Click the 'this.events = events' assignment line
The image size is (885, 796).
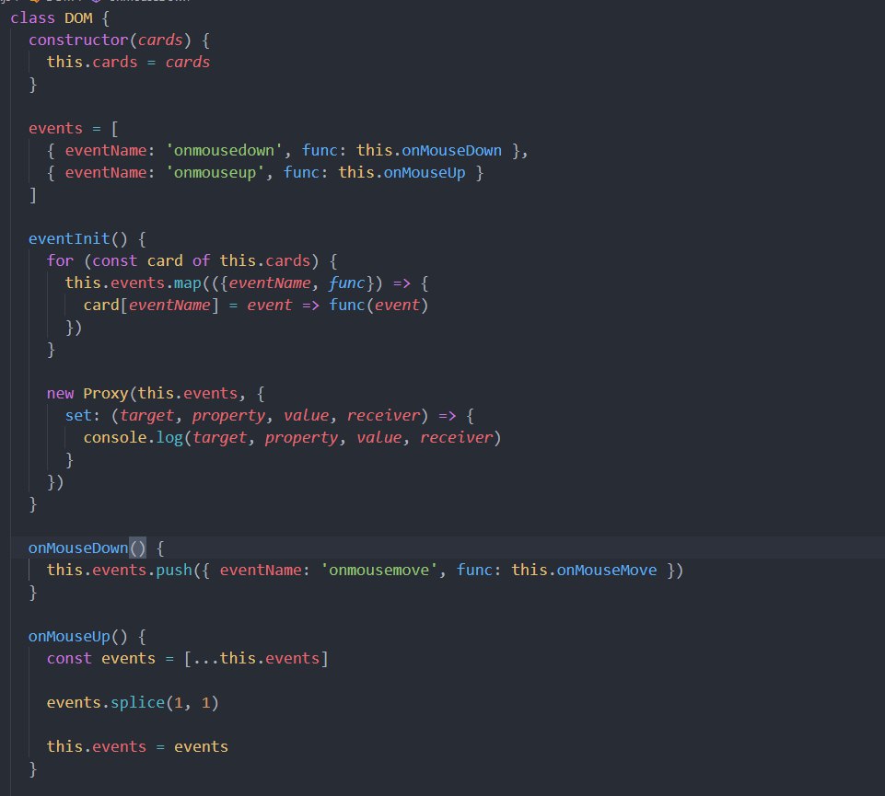137,746
